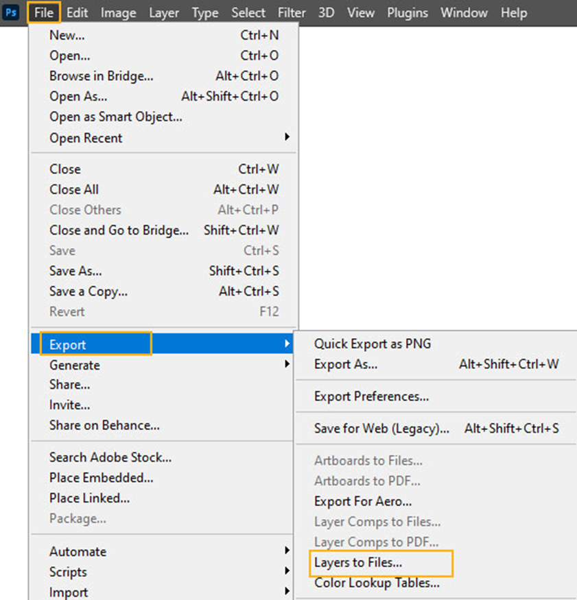Click Browse in Bridge...
This screenshot has width=577, height=600.
pyautogui.click(x=101, y=76)
